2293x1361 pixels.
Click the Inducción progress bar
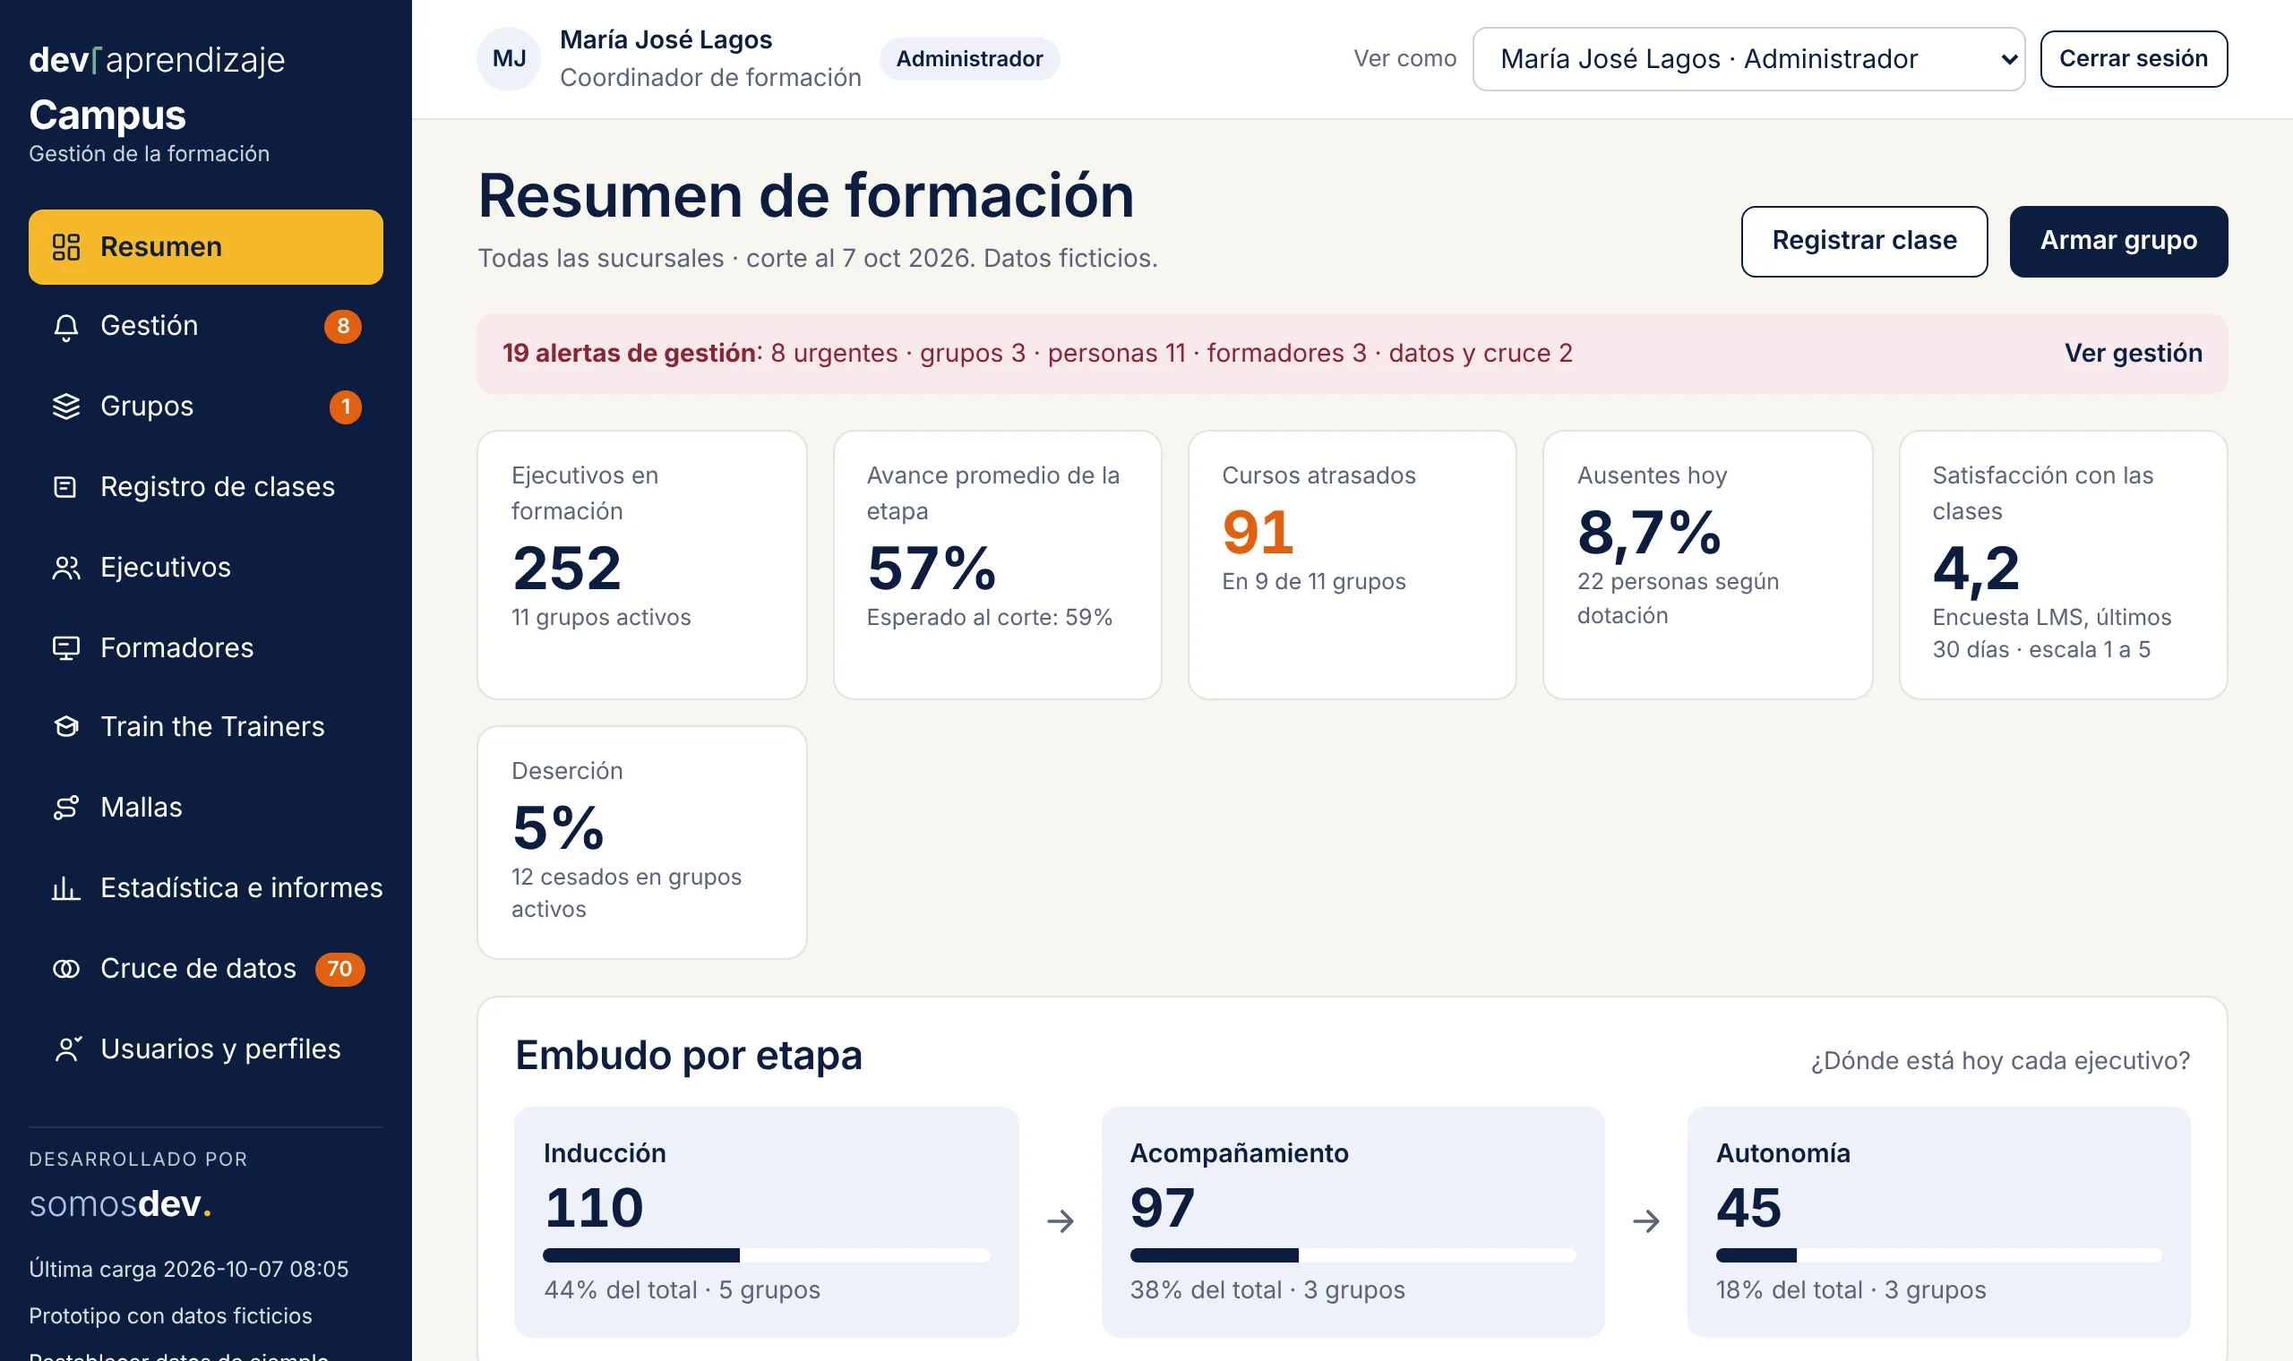click(x=766, y=1255)
